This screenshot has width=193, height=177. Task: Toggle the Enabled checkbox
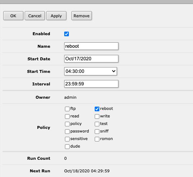[x=66, y=34]
